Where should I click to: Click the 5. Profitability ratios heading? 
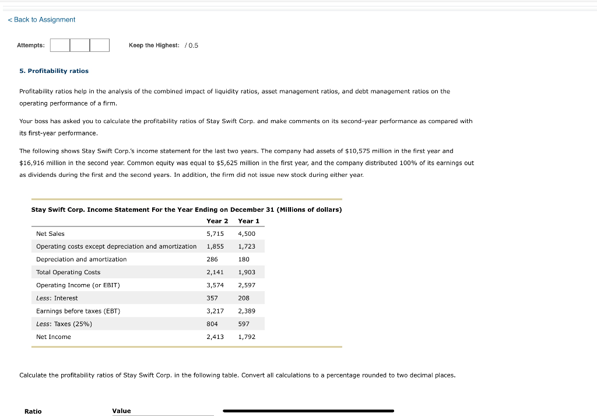[54, 71]
